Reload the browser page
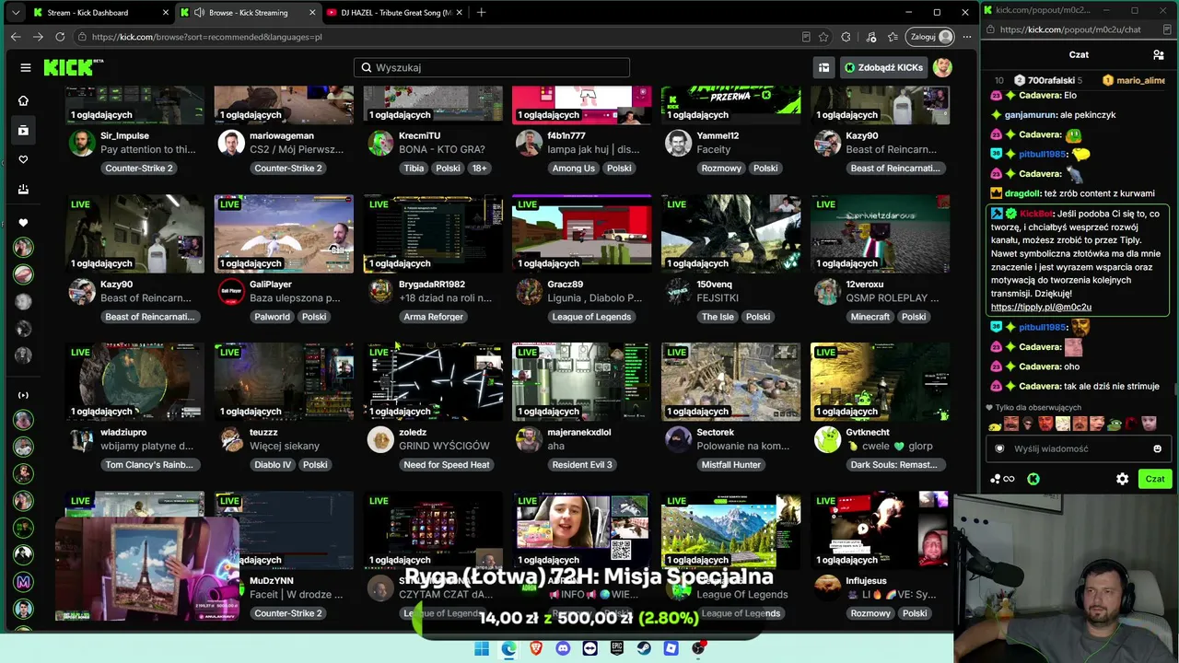This screenshot has height=663, width=1179. pyautogui.click(x=60, y=37)
